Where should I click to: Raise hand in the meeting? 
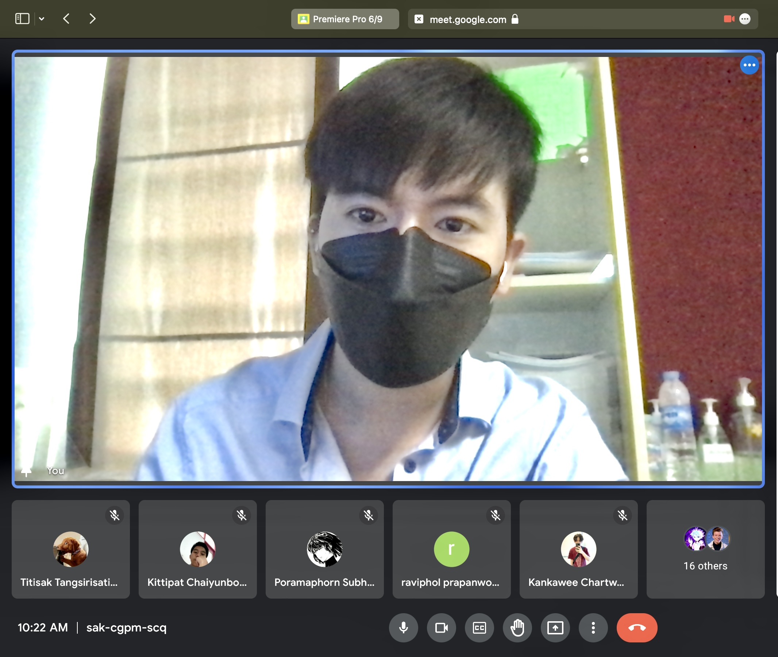point(517,627)
